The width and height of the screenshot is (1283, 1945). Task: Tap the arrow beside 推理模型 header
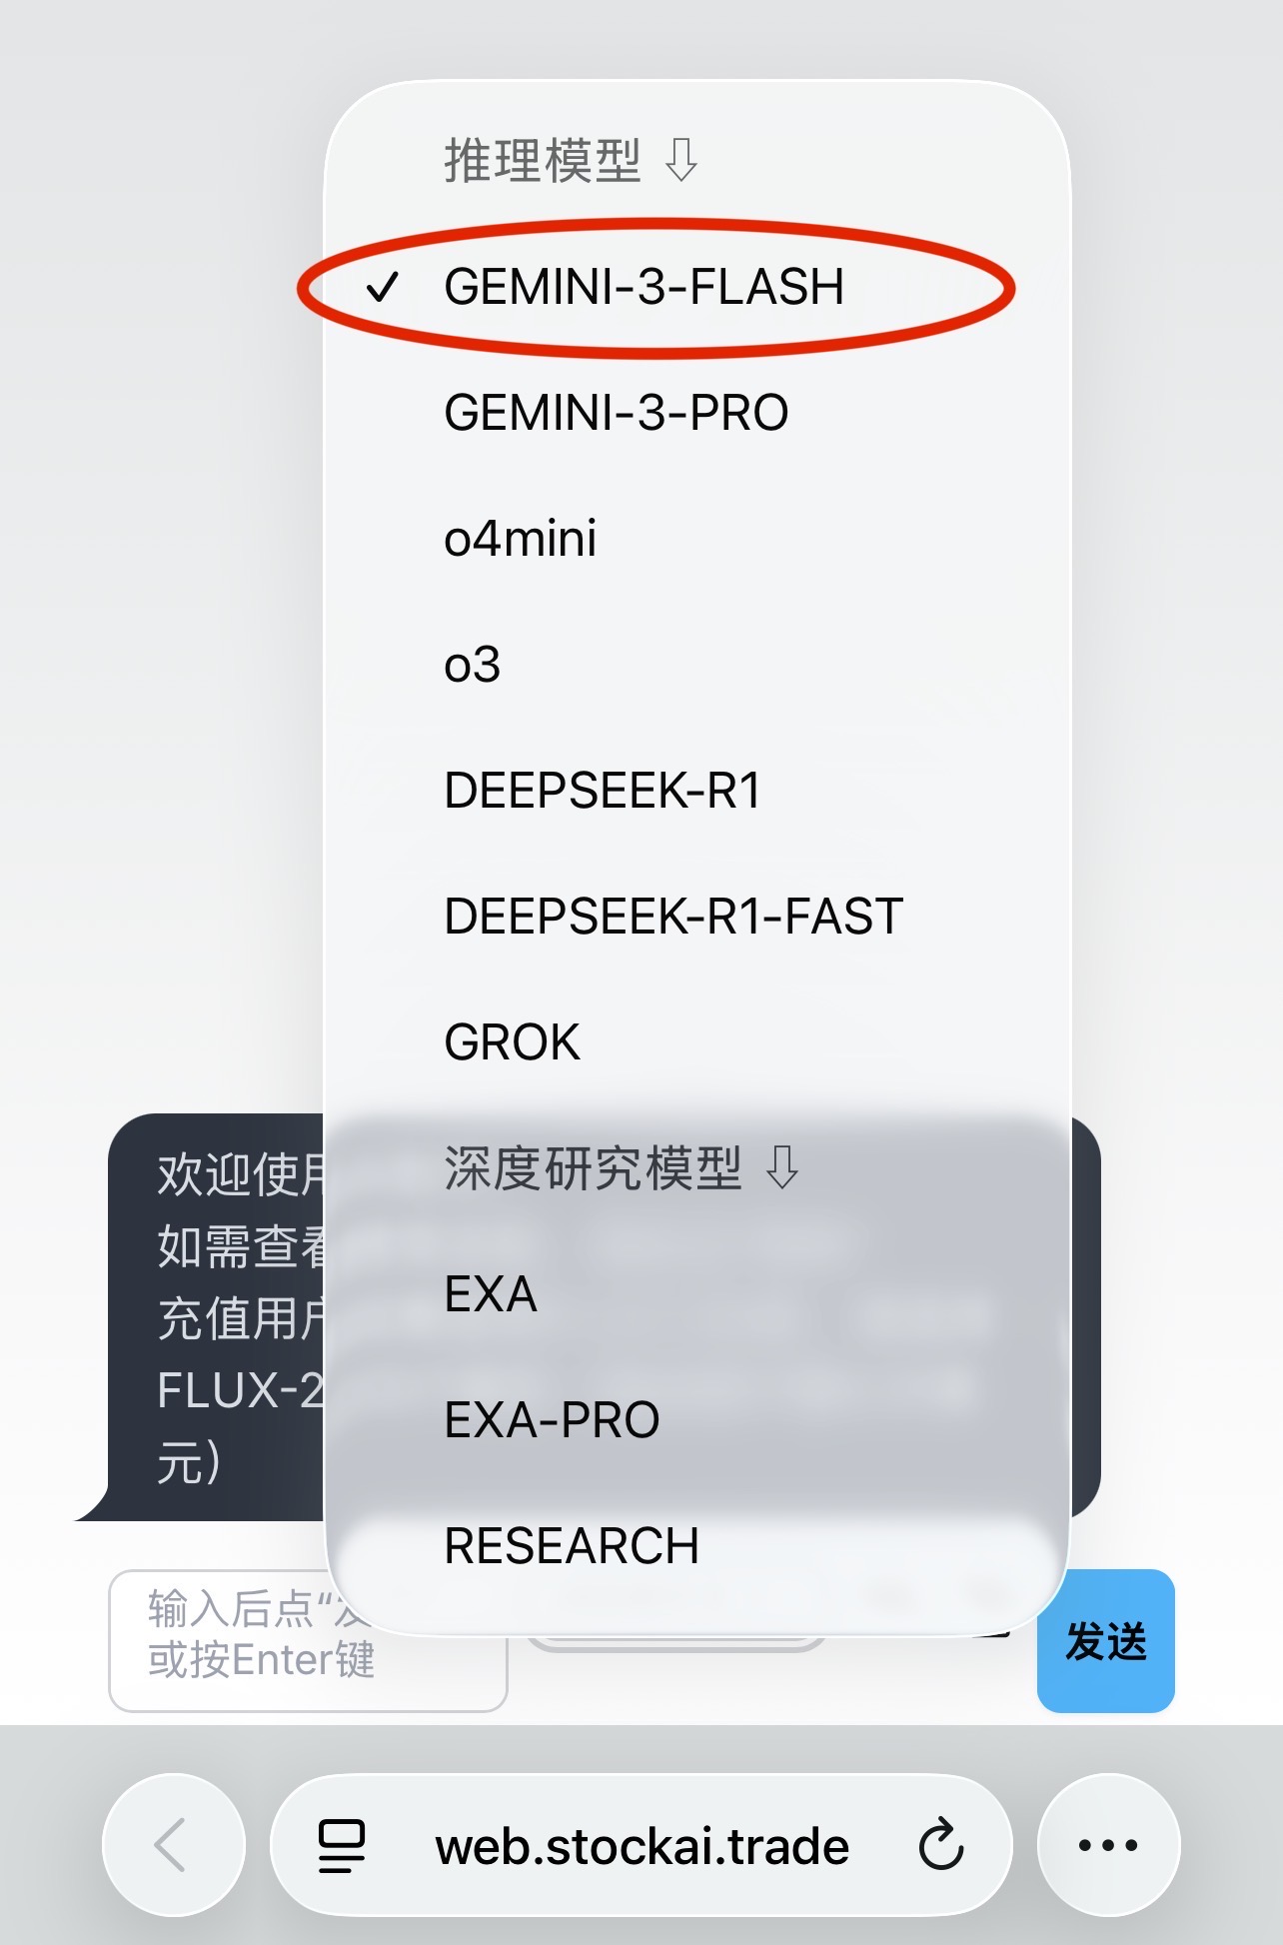[x=681, y=160]
